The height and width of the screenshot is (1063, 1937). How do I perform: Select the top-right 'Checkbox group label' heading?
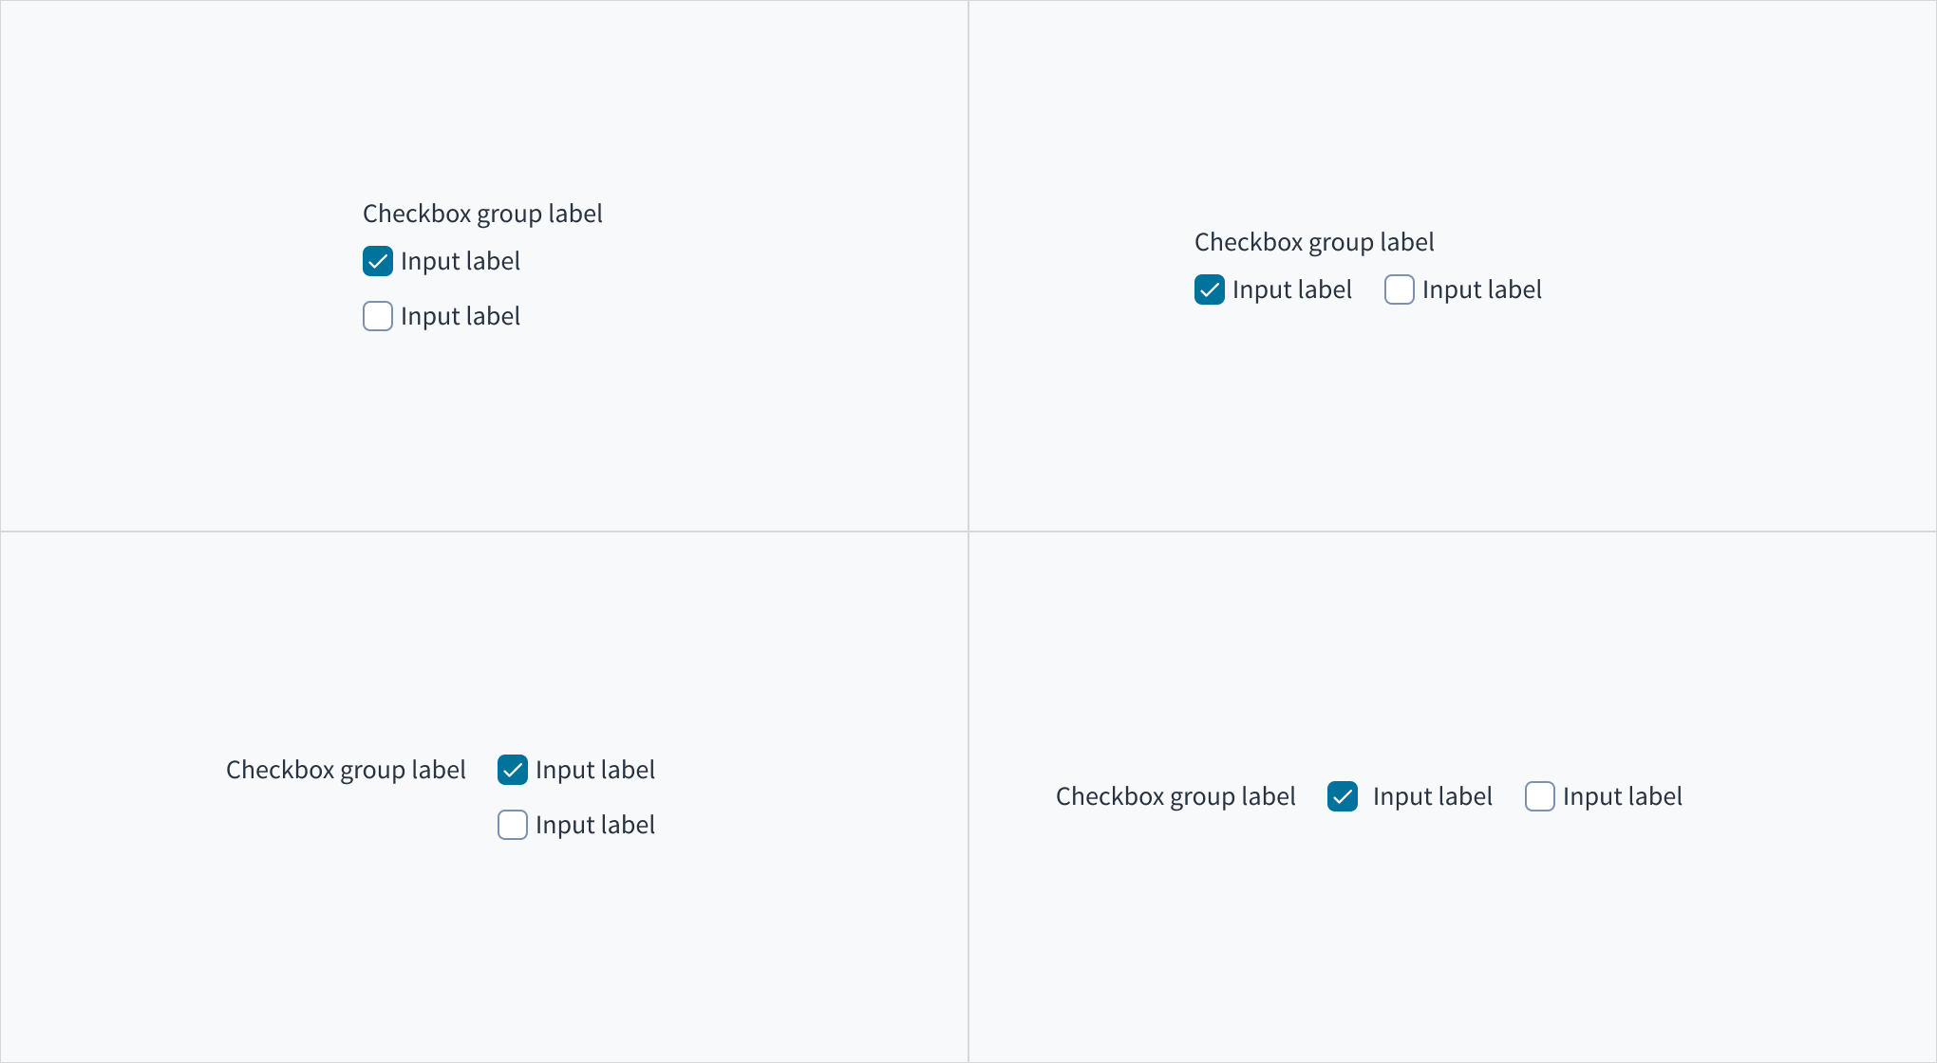1315,242
